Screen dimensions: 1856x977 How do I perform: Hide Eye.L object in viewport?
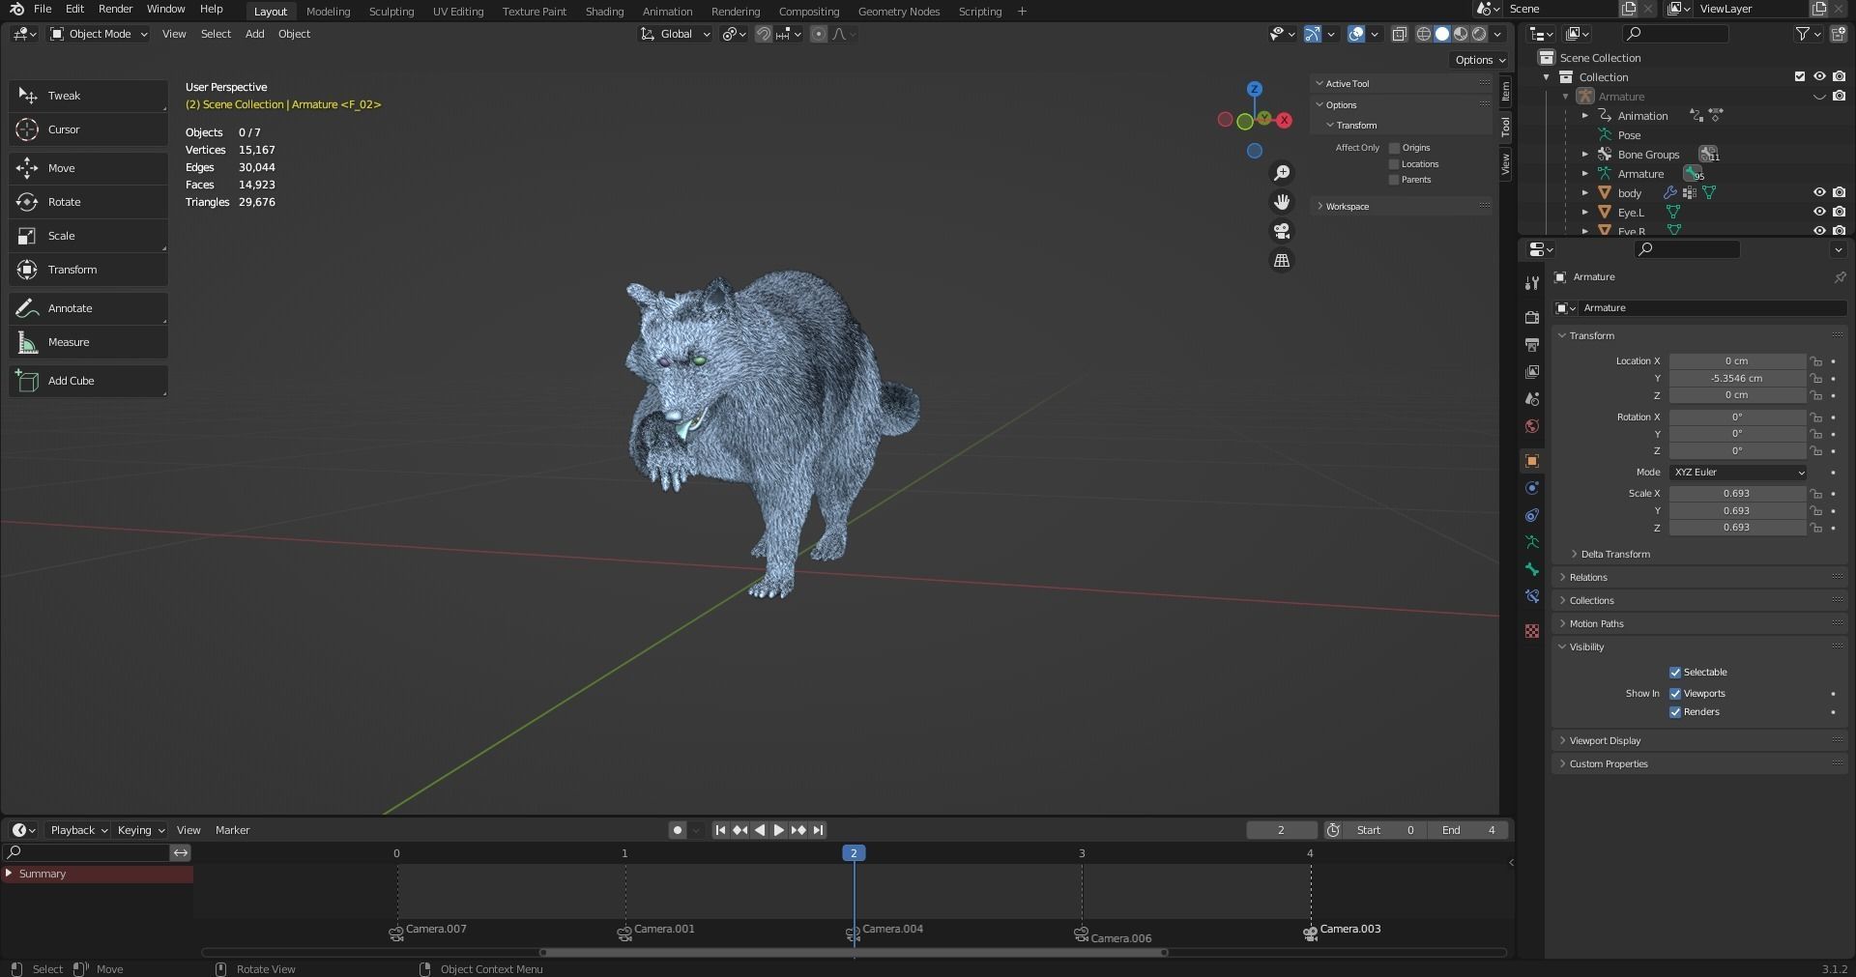[x=1819, y=213]
